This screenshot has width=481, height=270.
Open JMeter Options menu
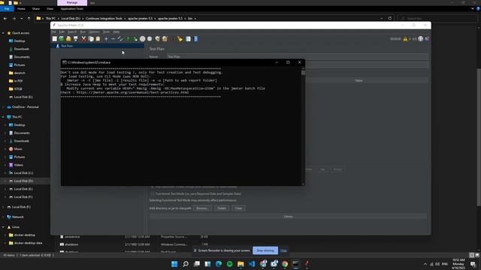coord(94,31)
